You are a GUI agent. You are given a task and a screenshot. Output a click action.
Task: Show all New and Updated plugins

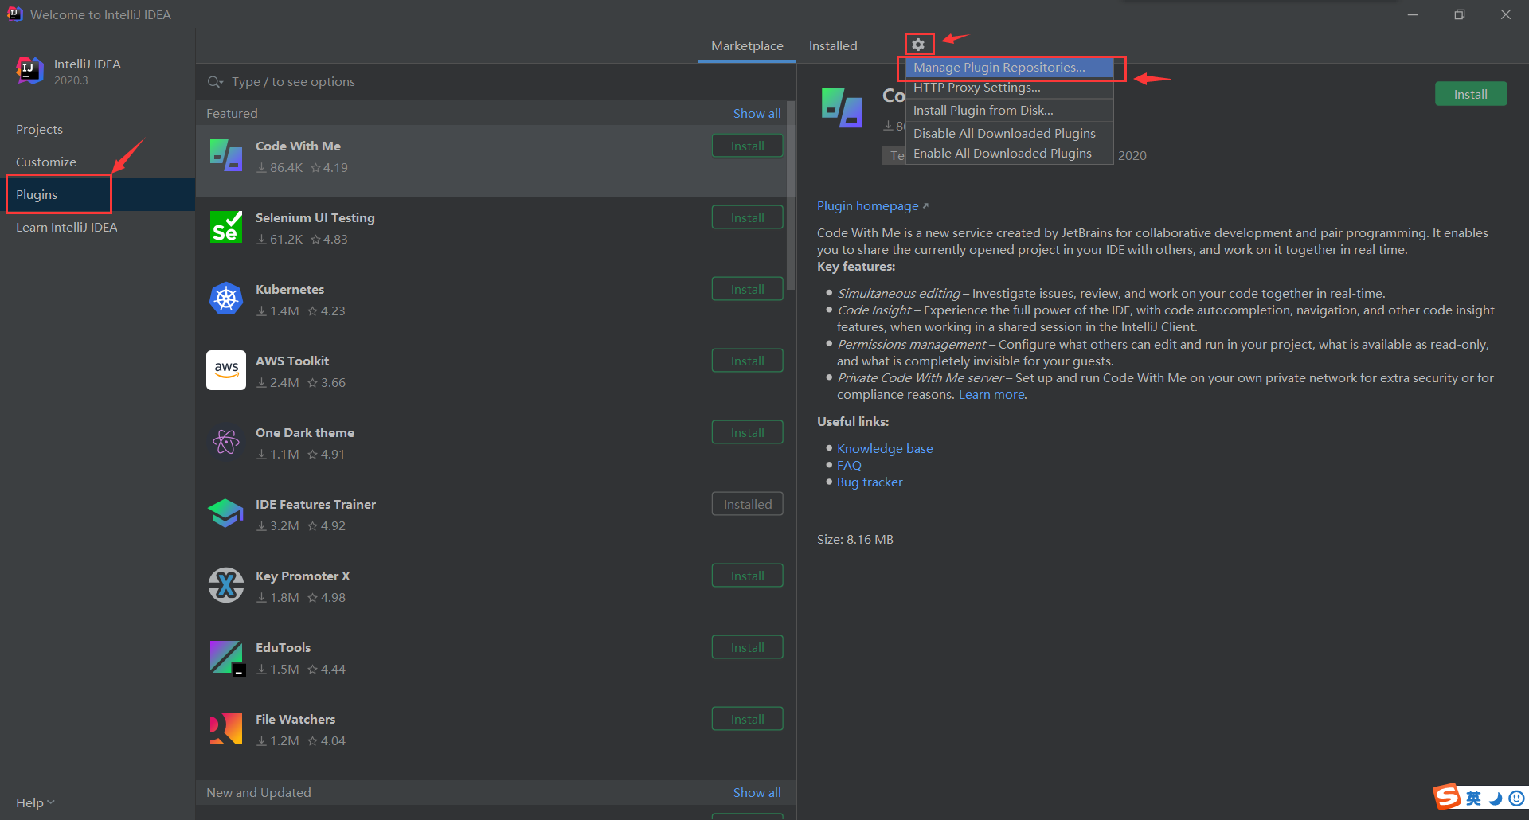[757, 793]
